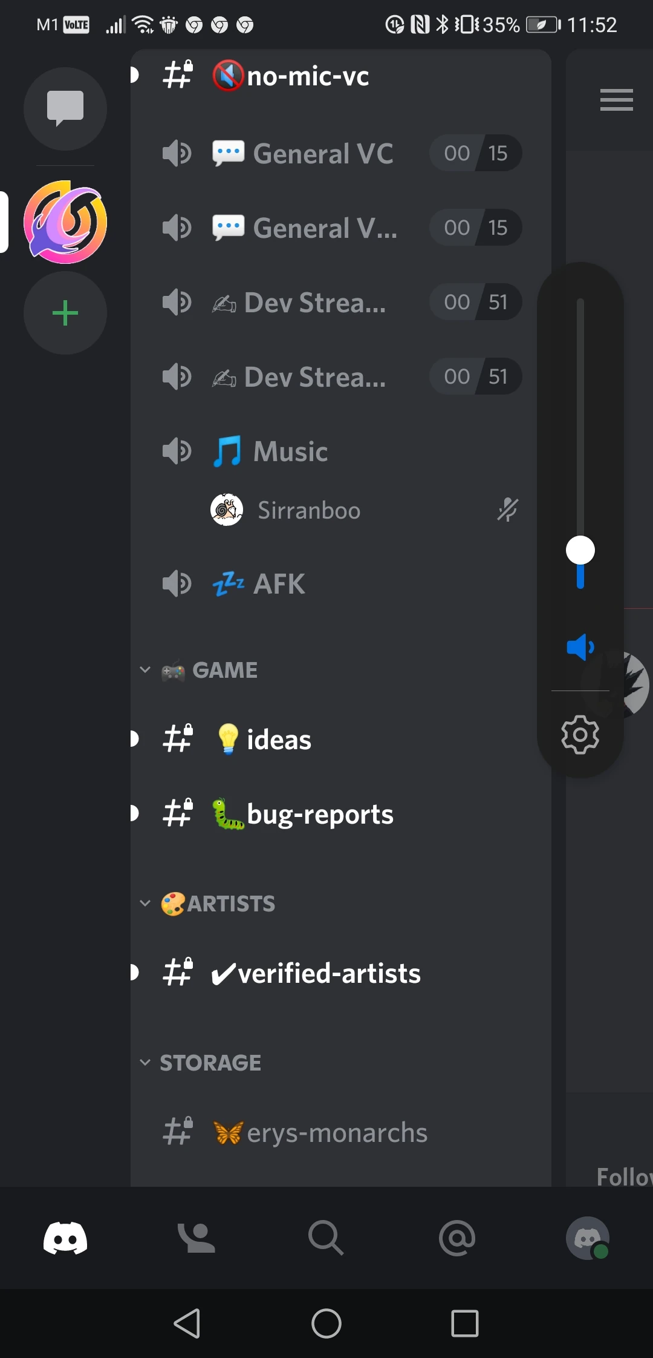Open the hamburger menu at top right
This screenshot has width=653, height=1358.
click(x=616, y=100)
